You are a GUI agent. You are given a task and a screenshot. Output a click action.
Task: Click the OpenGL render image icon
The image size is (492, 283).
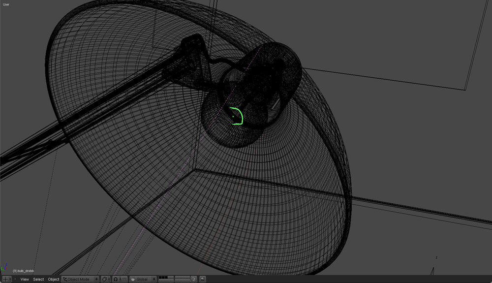202,279
